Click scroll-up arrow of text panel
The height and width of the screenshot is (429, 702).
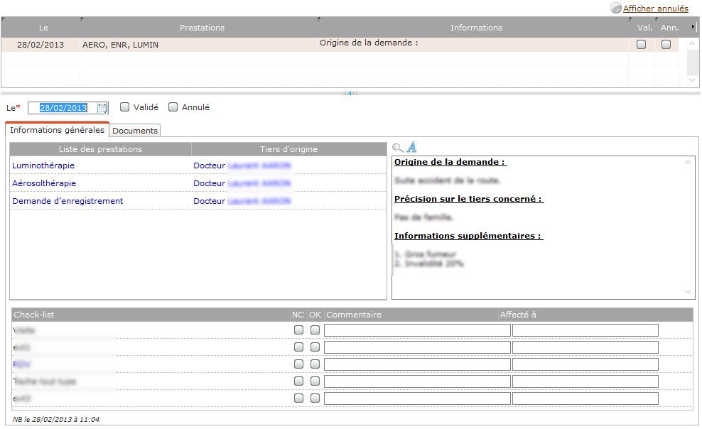pos(688,162)
